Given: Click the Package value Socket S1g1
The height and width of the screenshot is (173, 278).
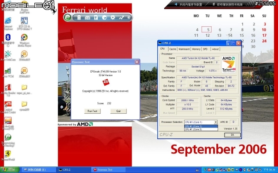Looking at the screenshot, I should pos(198,67).
